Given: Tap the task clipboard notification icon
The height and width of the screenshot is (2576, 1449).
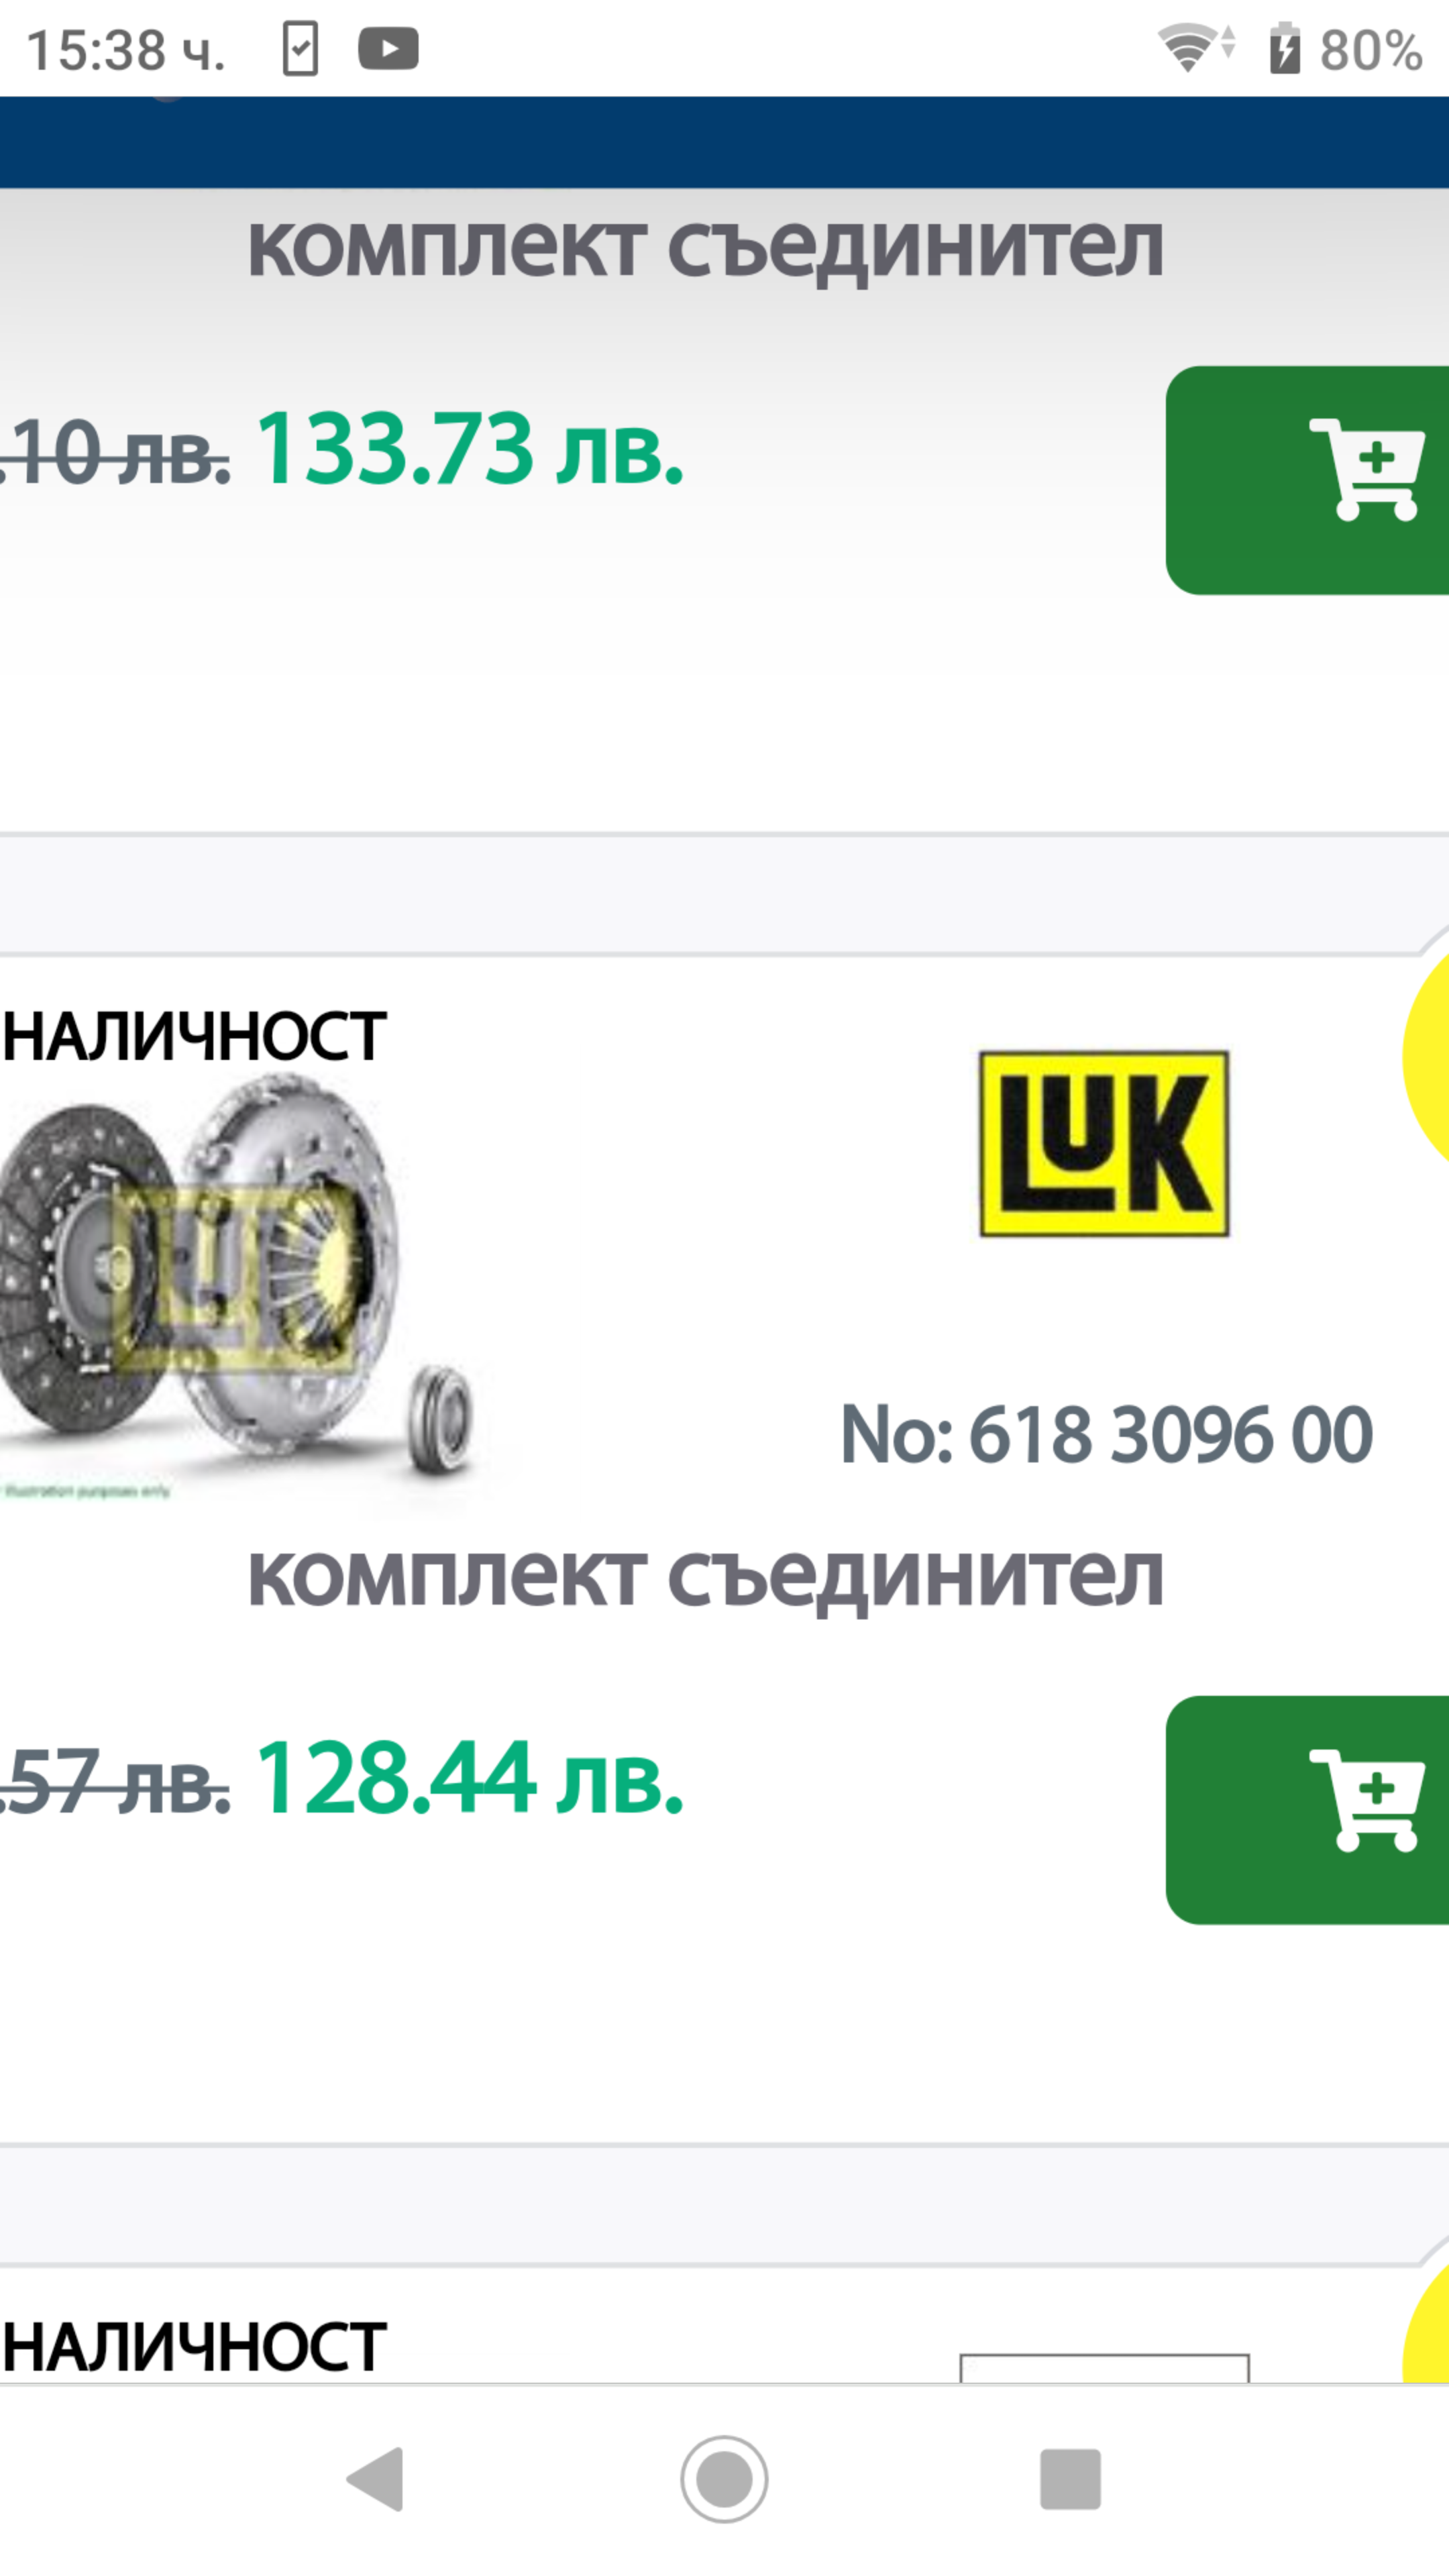Looking at the screenshot, I should point(300,49).
